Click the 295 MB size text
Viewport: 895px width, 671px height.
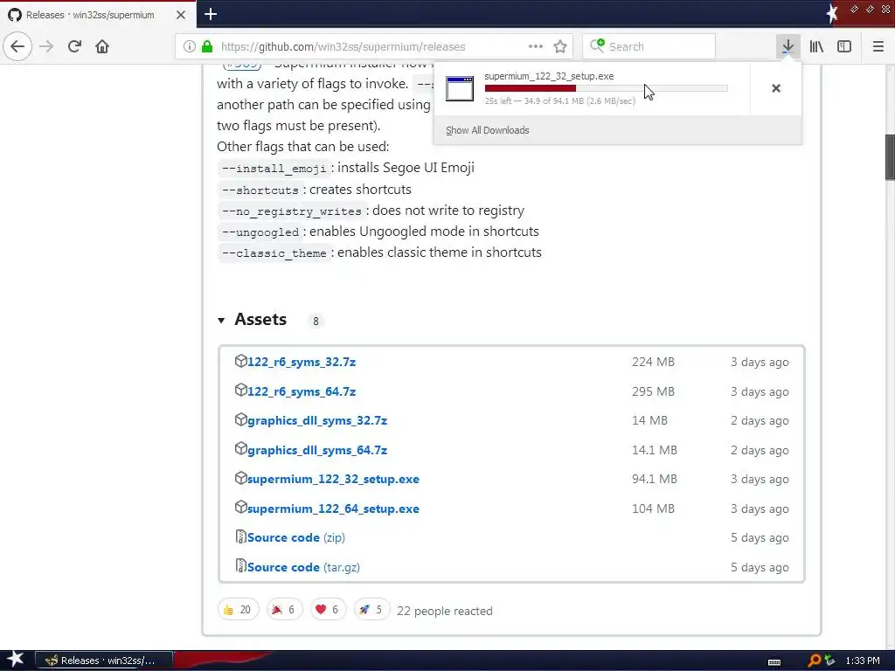coord(653,391)
